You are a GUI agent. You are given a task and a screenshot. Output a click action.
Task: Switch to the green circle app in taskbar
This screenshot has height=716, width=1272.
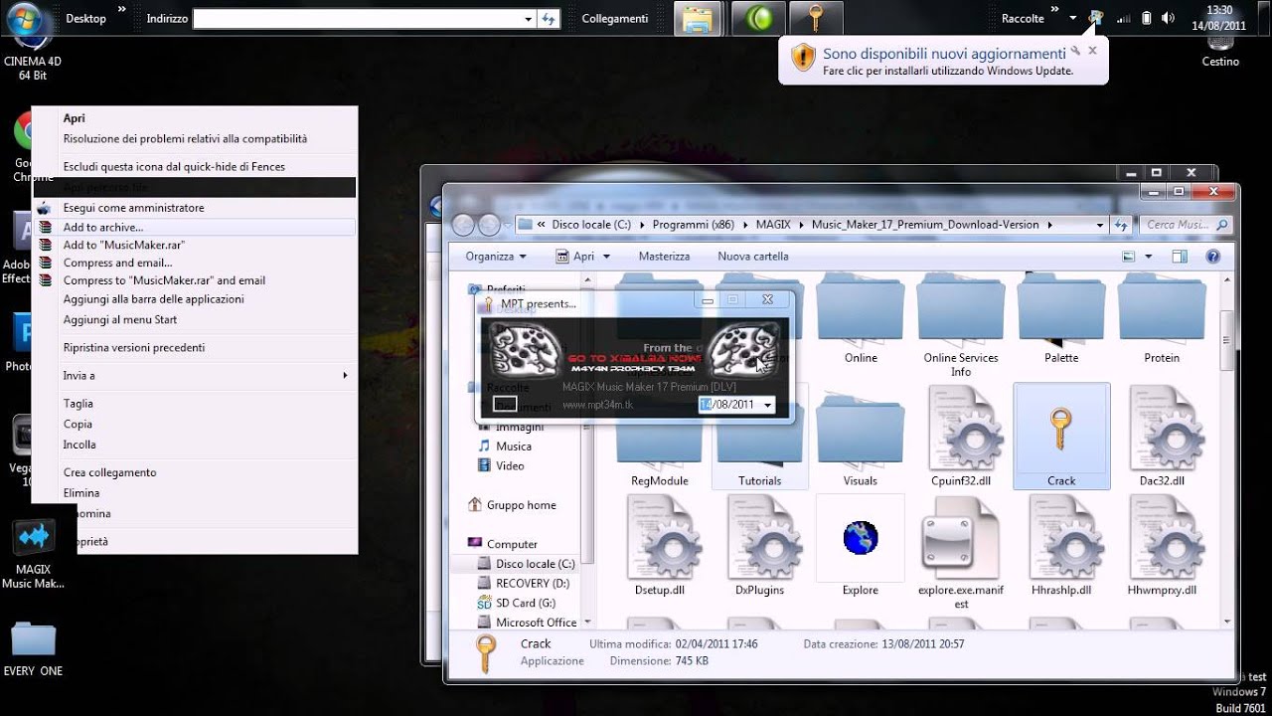(758, 19)
